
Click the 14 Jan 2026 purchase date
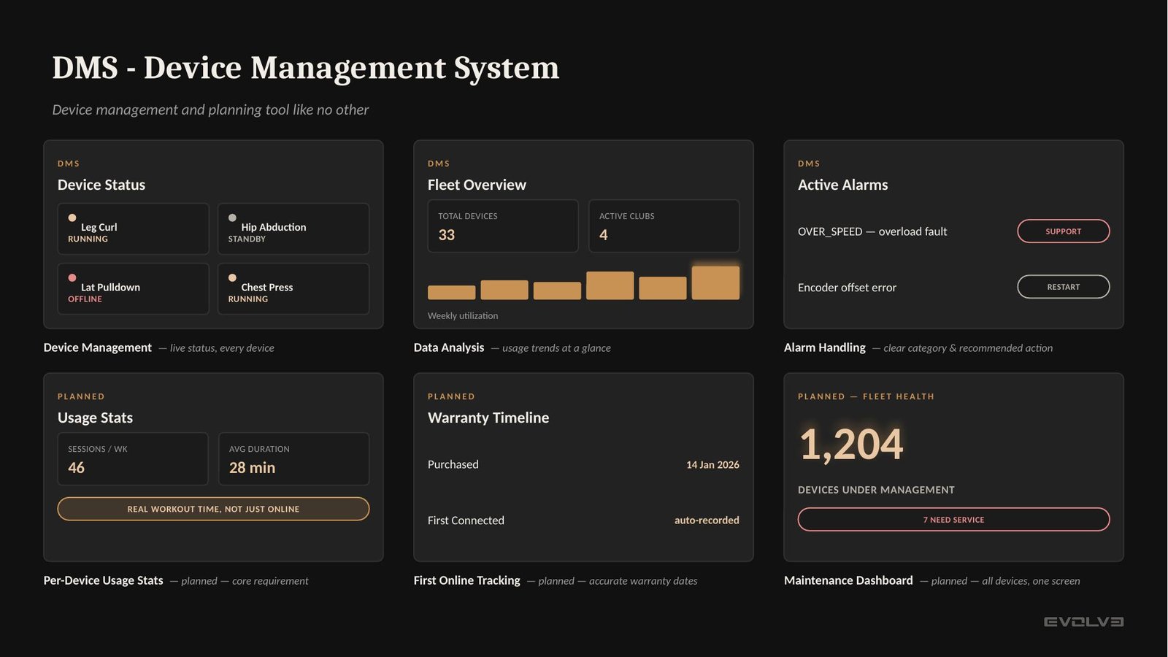(712, 465)
